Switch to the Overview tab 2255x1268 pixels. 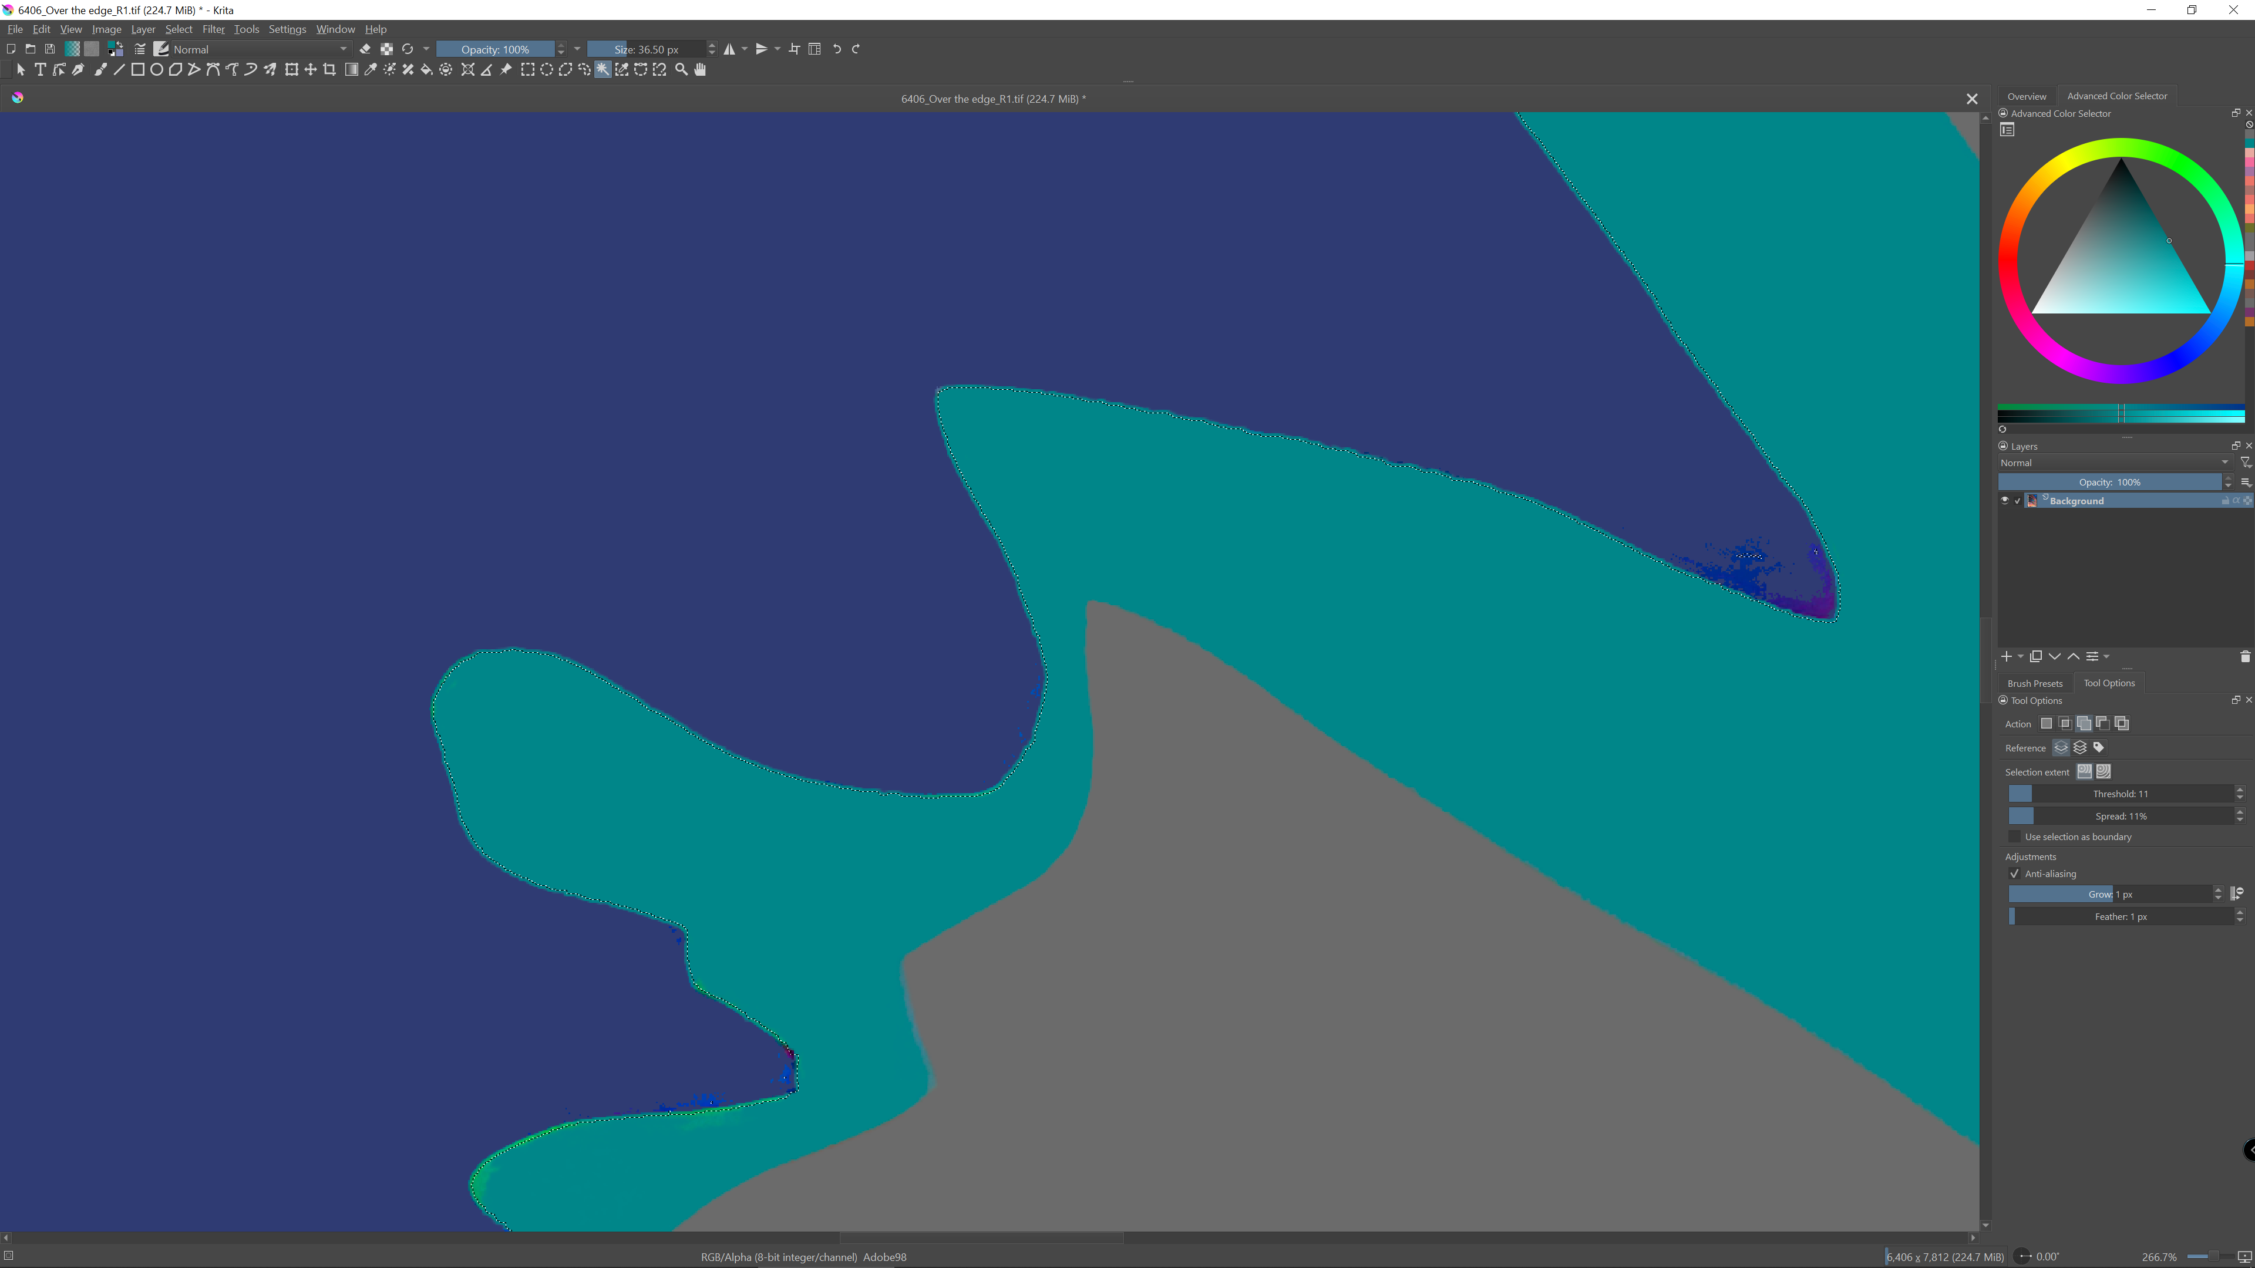2027,95
